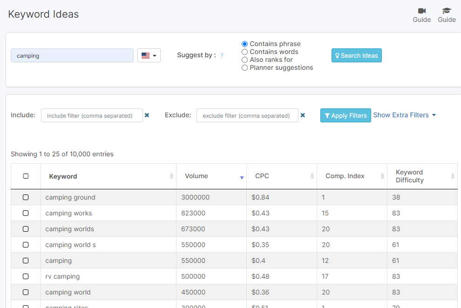Clear the exclude filter with the X

point(303,115)
